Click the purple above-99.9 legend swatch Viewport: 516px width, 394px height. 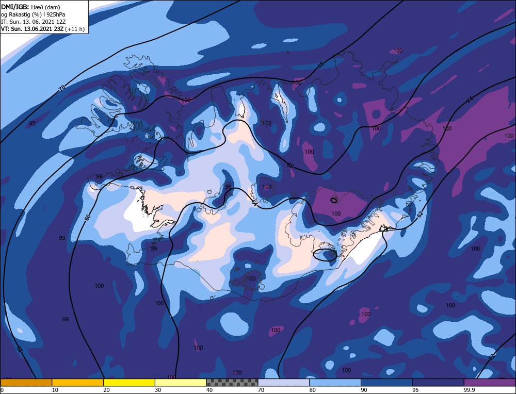490,382
